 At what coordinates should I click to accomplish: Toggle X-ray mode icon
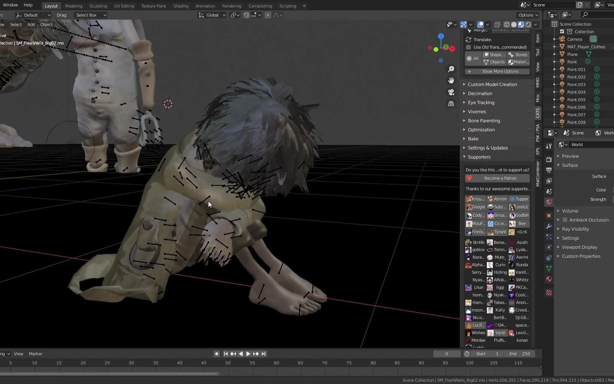(x=497, y=24)
